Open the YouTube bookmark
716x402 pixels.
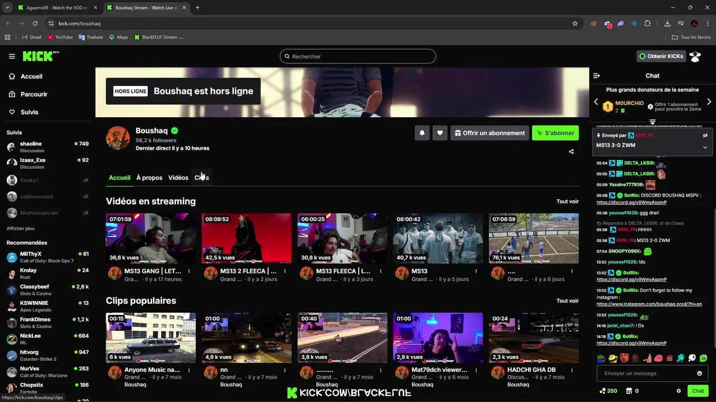[60, 37]
